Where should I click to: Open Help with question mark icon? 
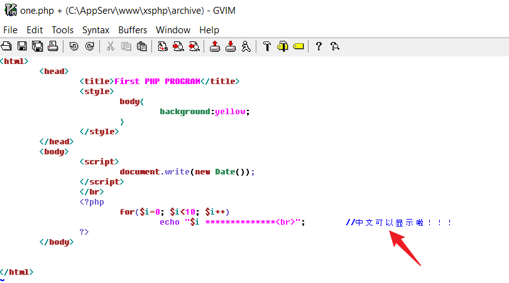coord(319,46)
